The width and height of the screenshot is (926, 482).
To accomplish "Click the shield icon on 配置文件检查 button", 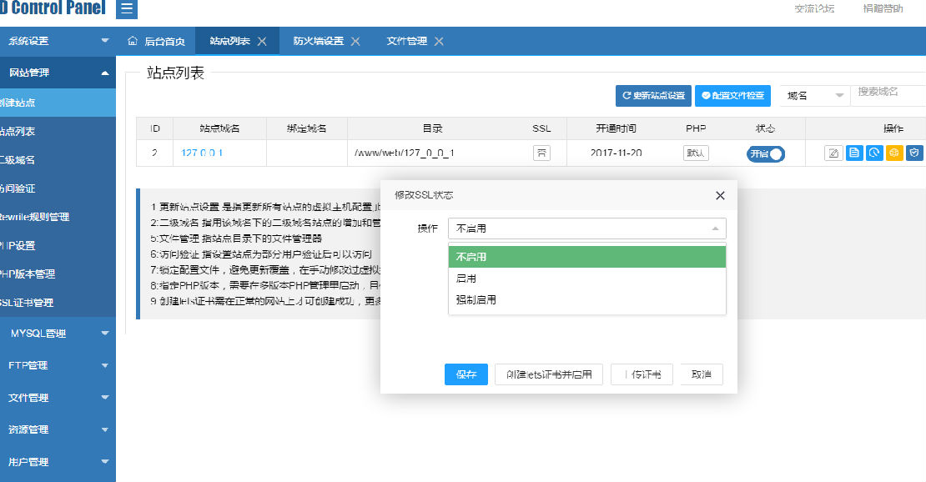I will pyautogui.click(x=707, y=95).
